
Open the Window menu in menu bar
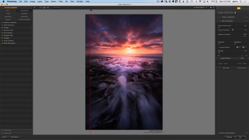tap(80, 2)
